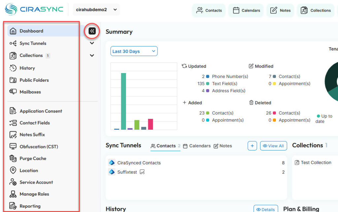Click the Location pin icon
This screenshot has height=212, width=338.
coord(13,170)
